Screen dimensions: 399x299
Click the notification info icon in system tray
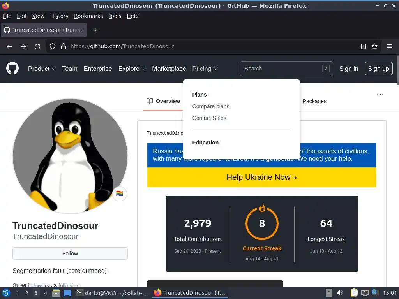(374, 292)
